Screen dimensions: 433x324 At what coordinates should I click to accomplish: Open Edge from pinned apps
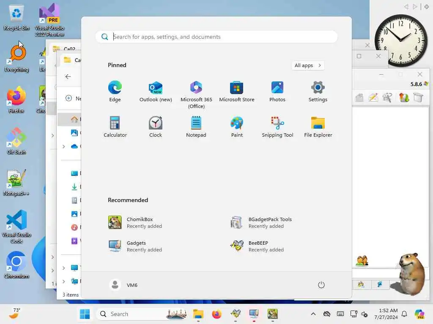click(115, 92)
